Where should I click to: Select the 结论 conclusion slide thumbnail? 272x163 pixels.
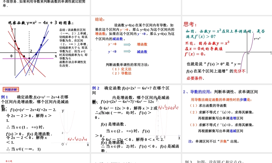[x=136, y=50]
